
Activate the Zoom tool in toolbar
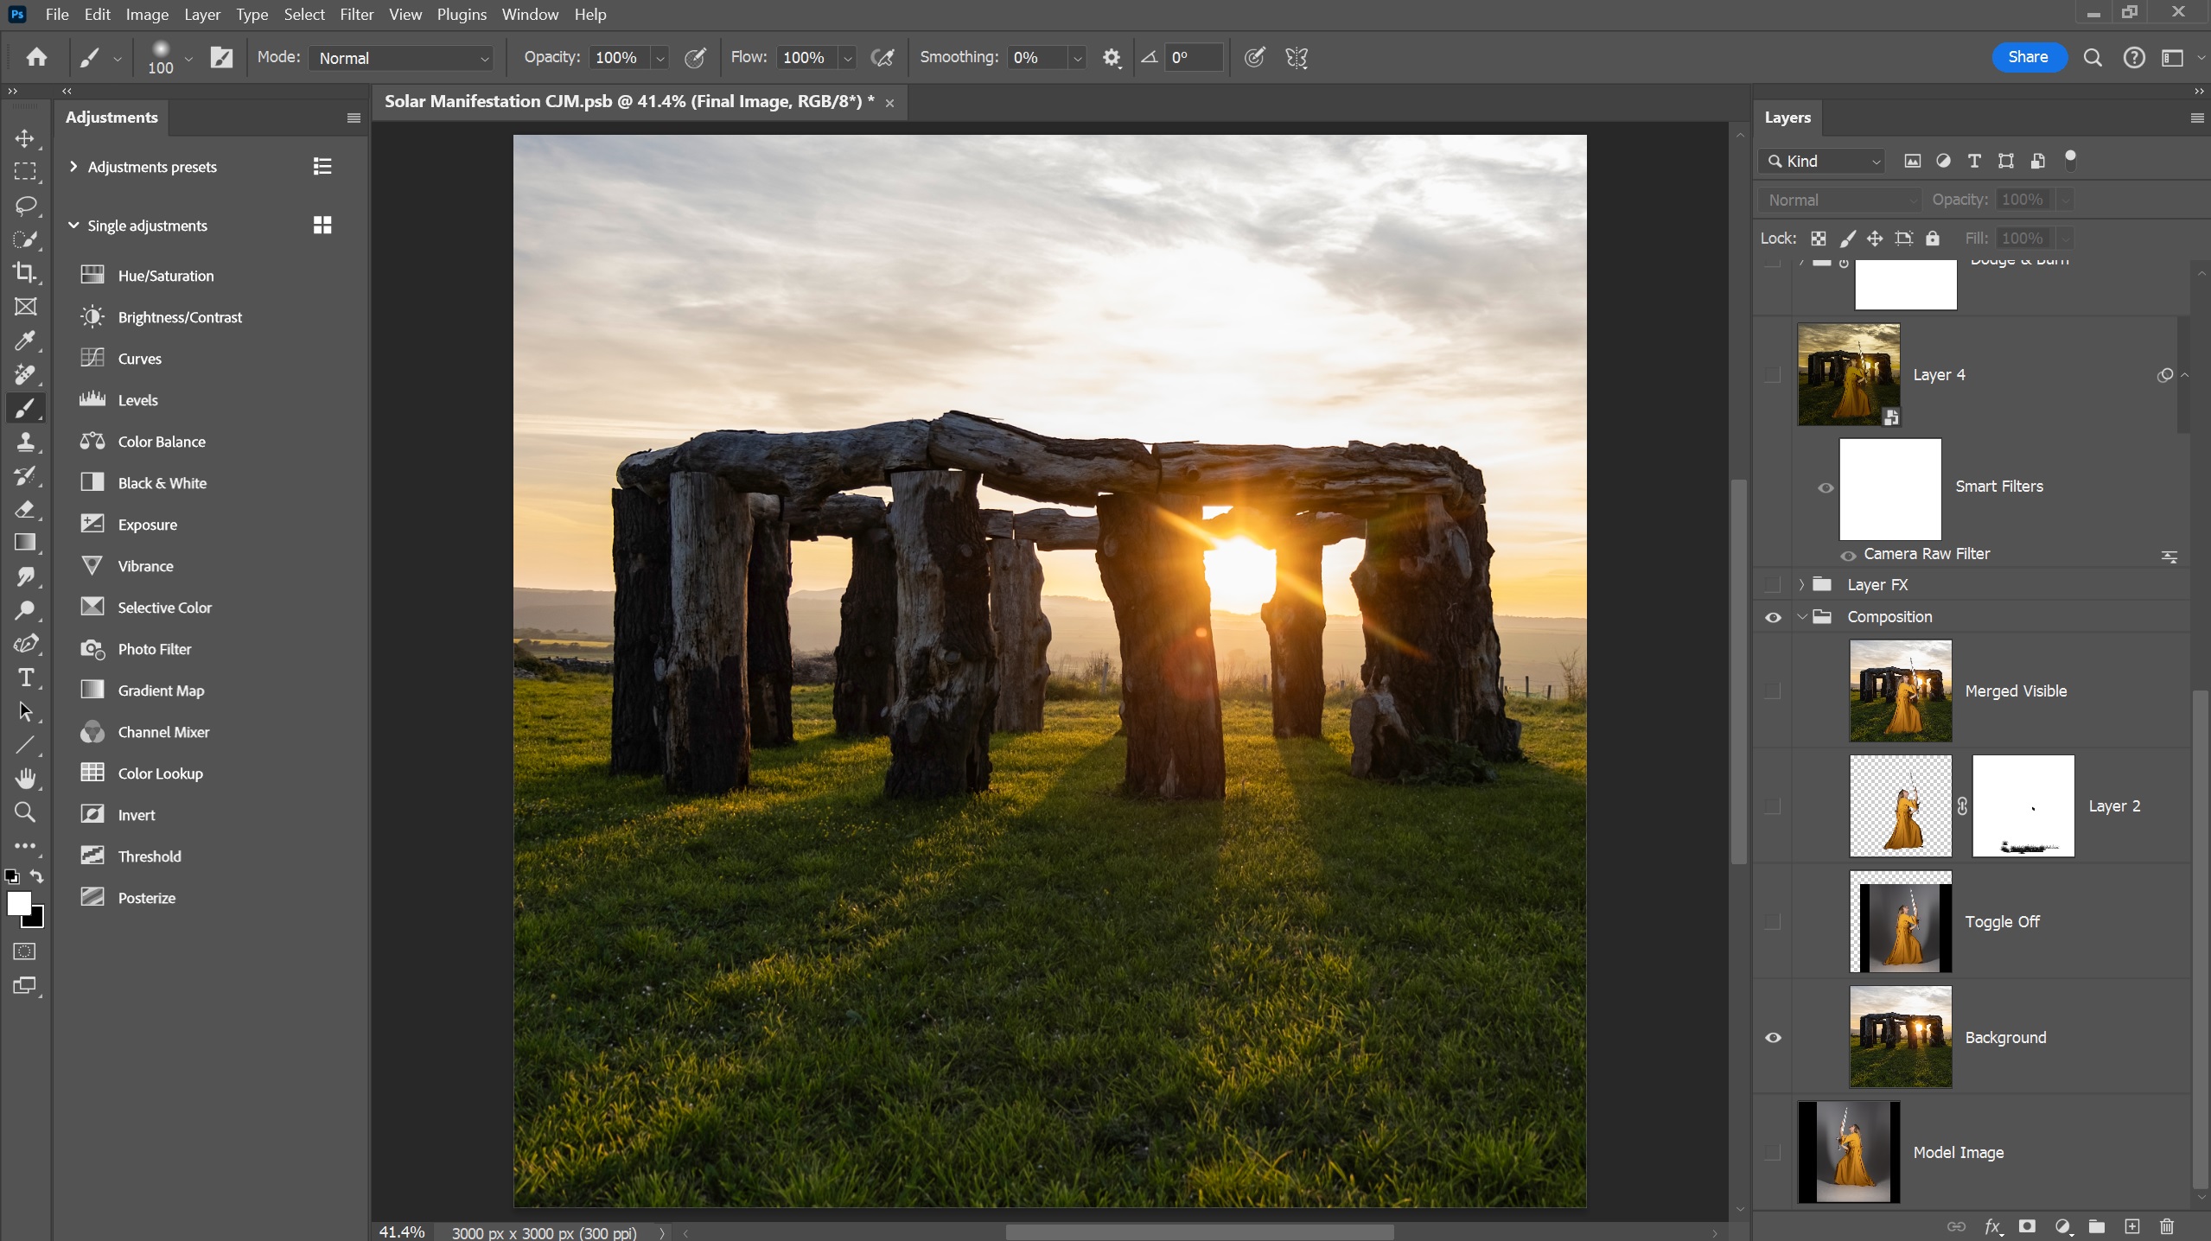(24, 812)
